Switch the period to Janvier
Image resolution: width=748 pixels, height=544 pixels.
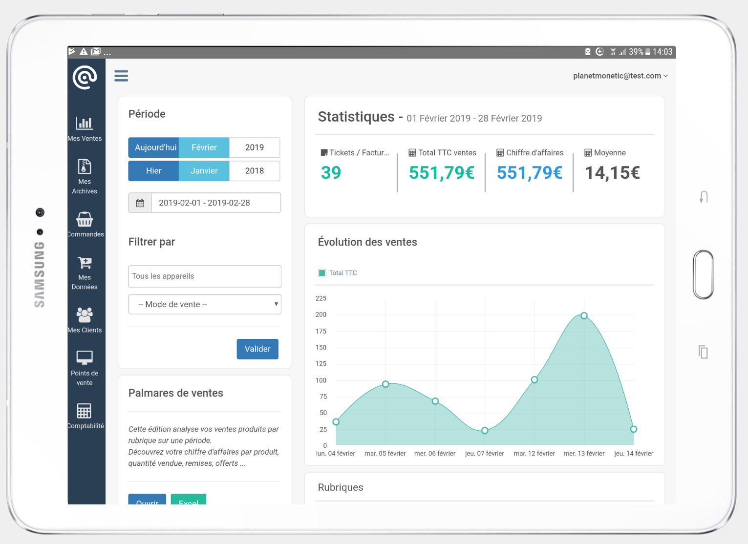204,171
